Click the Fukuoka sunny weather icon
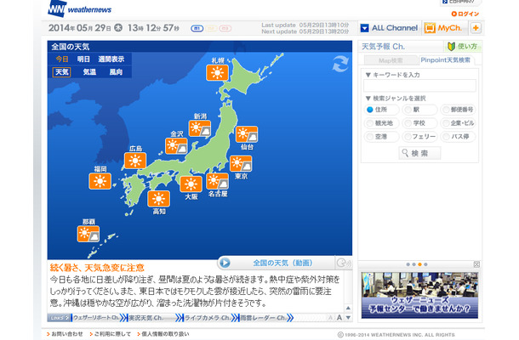Viewport: 519px width, 340px height. [100, 181]
